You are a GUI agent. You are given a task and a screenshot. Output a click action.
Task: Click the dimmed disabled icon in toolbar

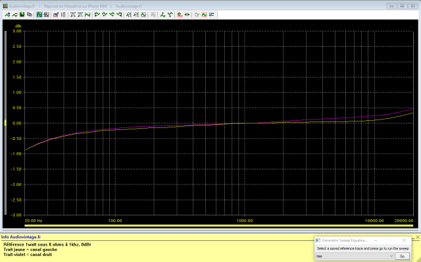[x=153, y=14]
